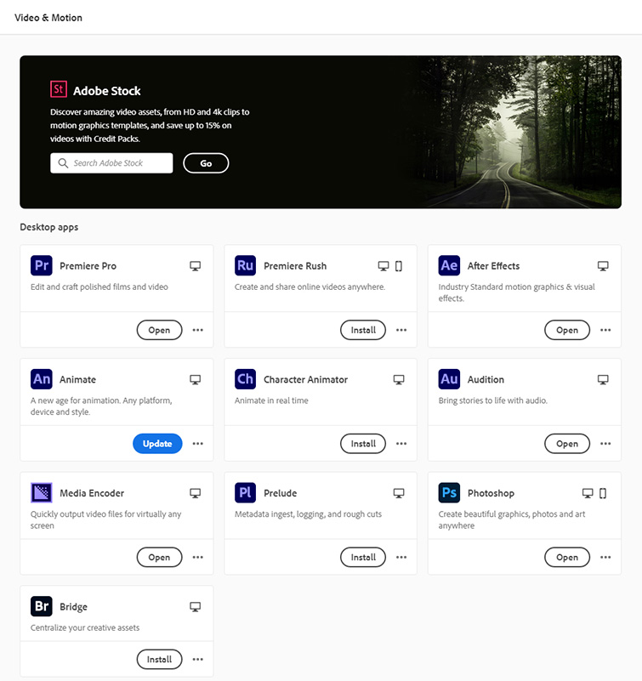Screen dimensions: 642x681
Task: Select the Bridge Br icon
Action: [42, 606]
